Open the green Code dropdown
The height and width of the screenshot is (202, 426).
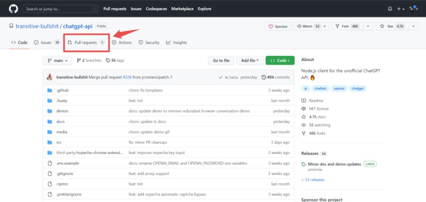[280, 60]
